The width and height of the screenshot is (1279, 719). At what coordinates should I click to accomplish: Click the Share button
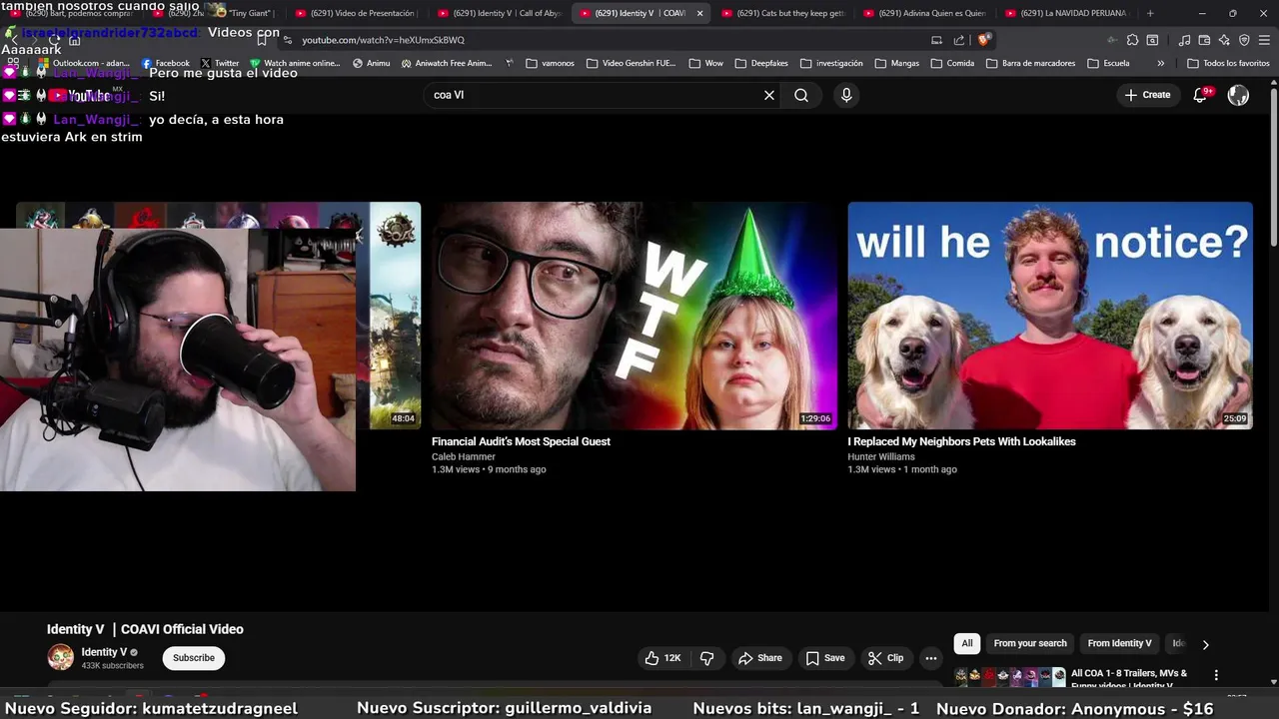tap(759, 658)
